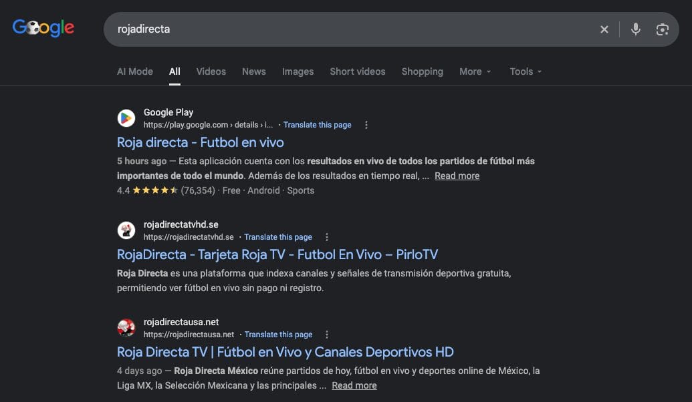Click Read more on the Google Play snippet
Image resolution: width=692 pixels, height=402 pixels.
click(x=457, y=176)
